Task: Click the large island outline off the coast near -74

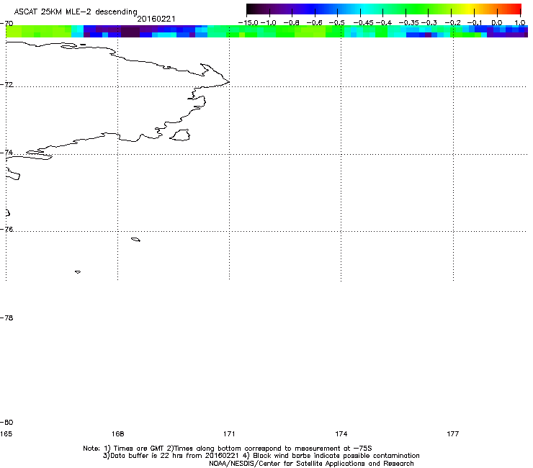Action: click(x=180, y=135)
